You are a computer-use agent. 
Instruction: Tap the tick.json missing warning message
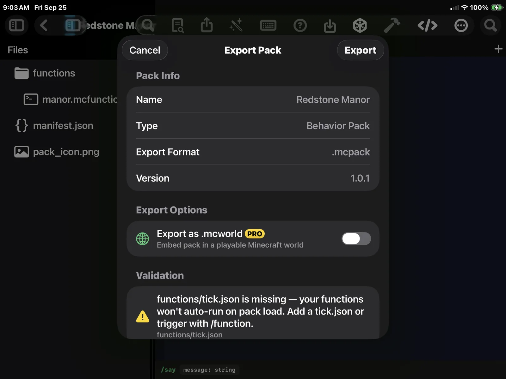click(260, 311)
